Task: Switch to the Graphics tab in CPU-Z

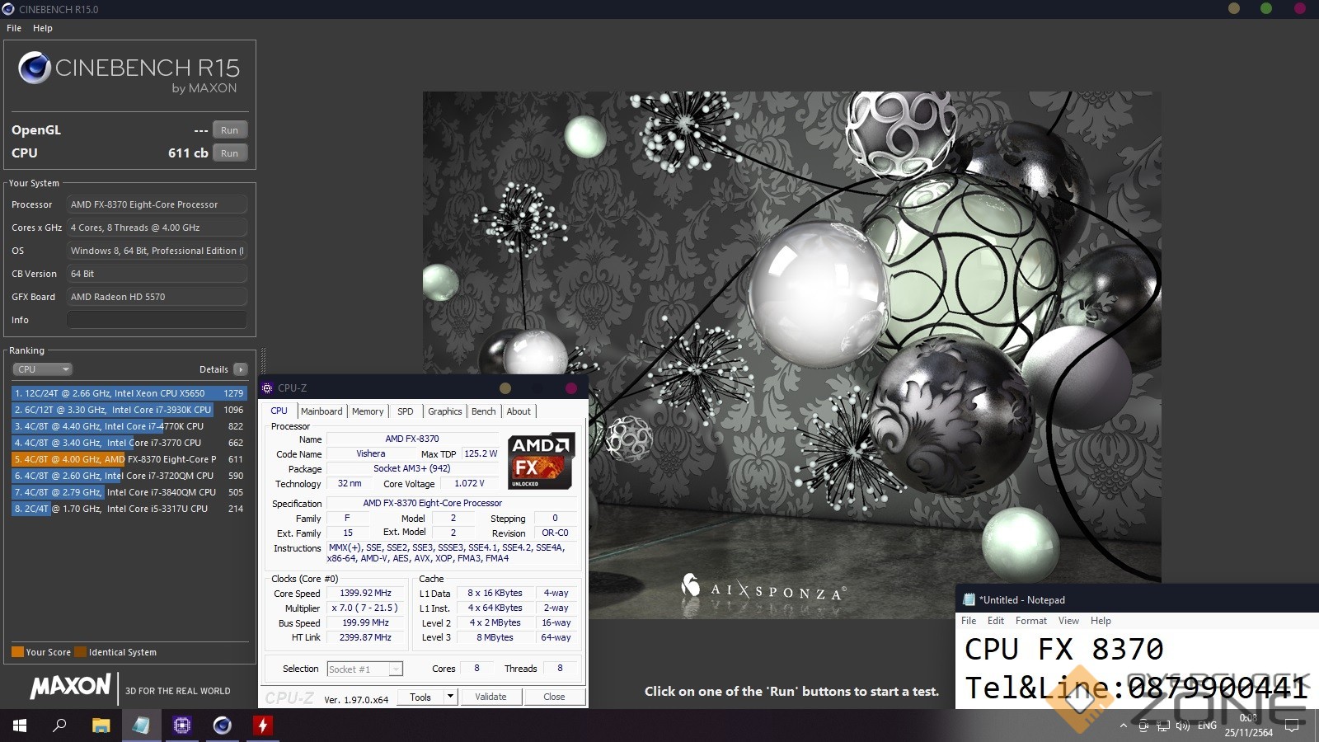Action: (445, 411)
